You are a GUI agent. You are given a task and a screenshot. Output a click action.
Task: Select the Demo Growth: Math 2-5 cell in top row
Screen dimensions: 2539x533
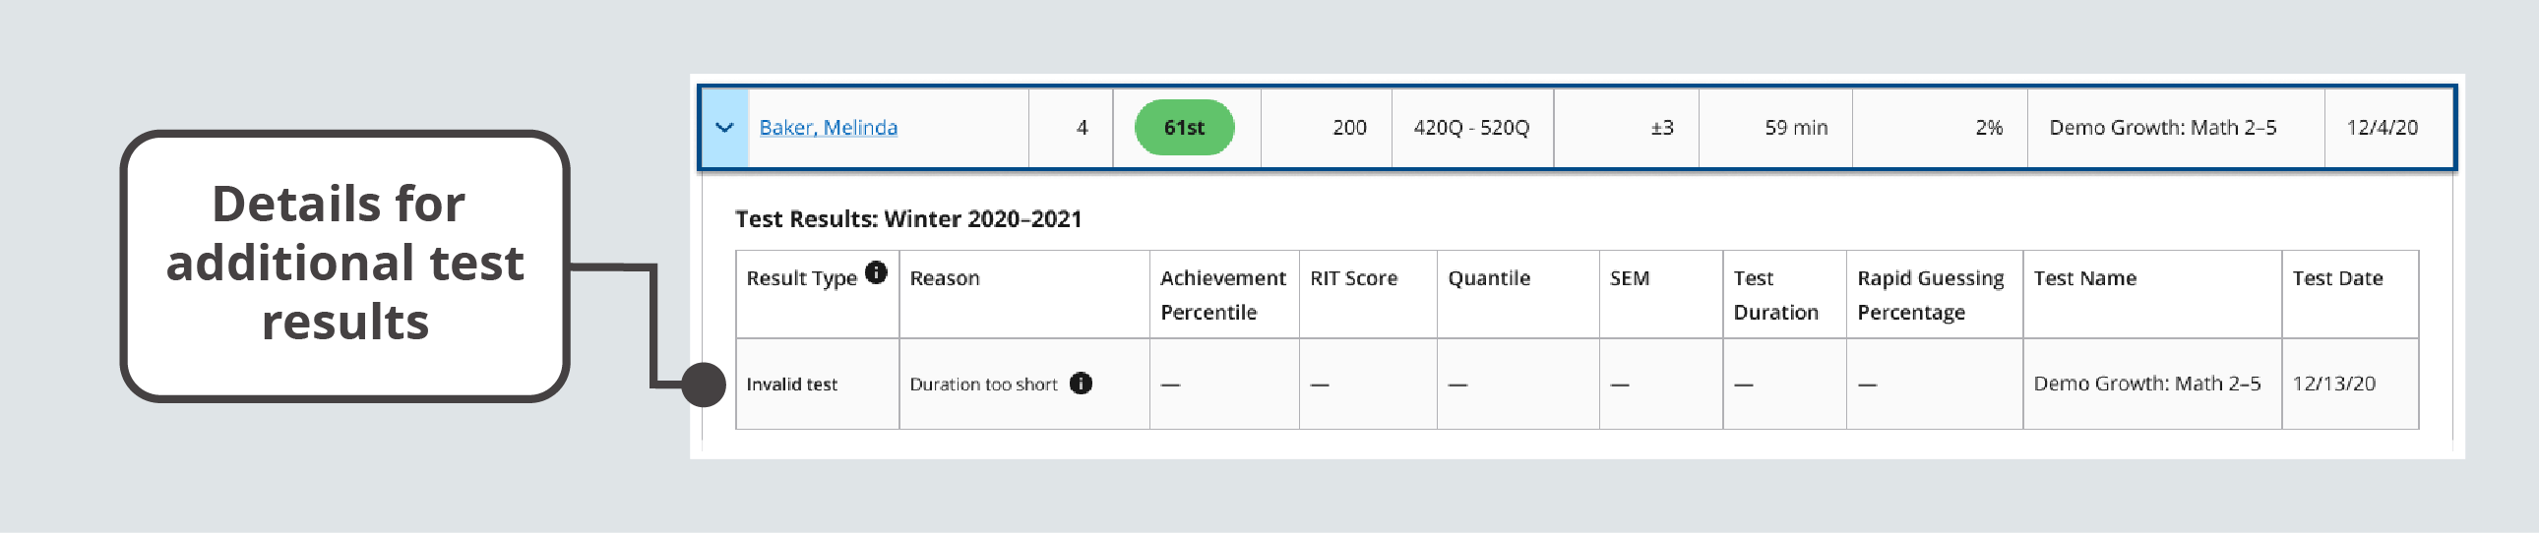click(x=2162, y=128)
